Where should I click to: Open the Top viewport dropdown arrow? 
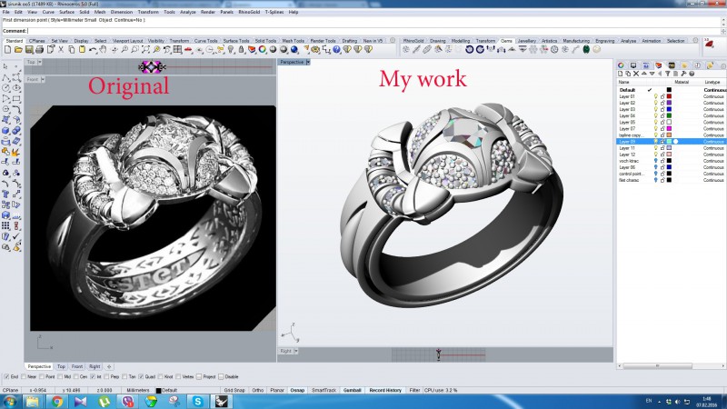pyautogui.click(x=40, y=62)
